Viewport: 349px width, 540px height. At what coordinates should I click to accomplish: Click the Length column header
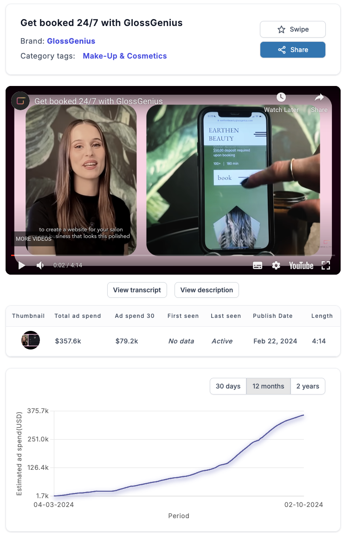[x=322, y=316]
